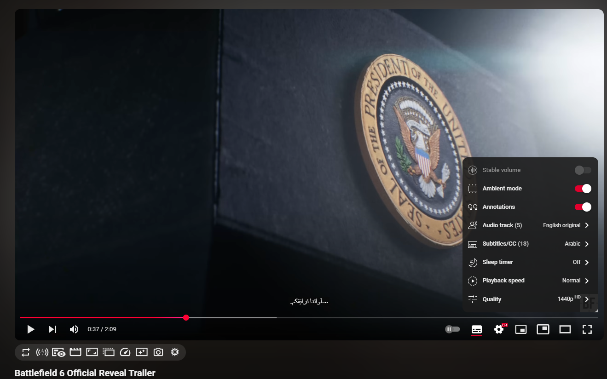Open the miniplayer

tap(521, 329)
